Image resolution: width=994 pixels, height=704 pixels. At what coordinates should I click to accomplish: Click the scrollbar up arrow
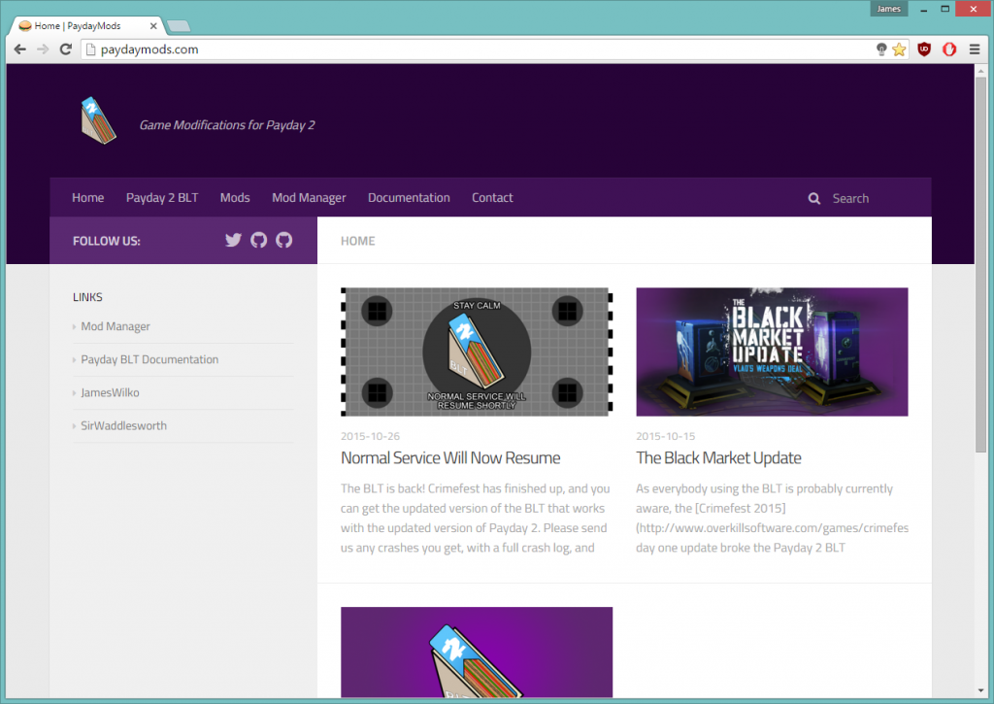tap(980, 70)
